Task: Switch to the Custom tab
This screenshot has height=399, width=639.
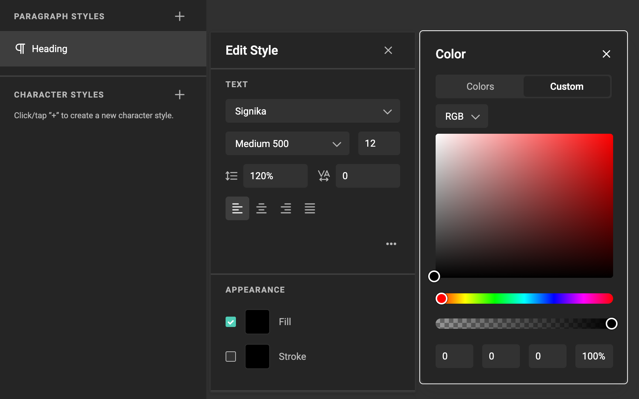Action: [567, 86]
